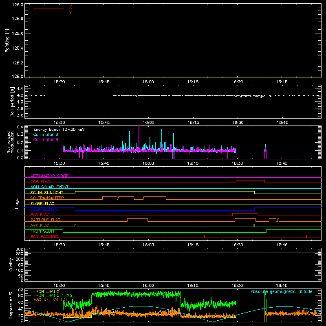Select the FRONTS_OFF flag label
326x326 pixels.
pyautogui.click(x=43, y=231)
